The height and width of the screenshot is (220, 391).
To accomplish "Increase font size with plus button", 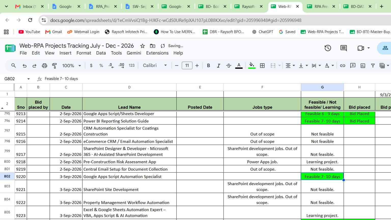I will click(197, 66).
